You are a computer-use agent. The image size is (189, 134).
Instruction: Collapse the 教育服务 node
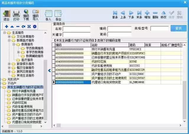pyautogui.click(x=14, y=44)
